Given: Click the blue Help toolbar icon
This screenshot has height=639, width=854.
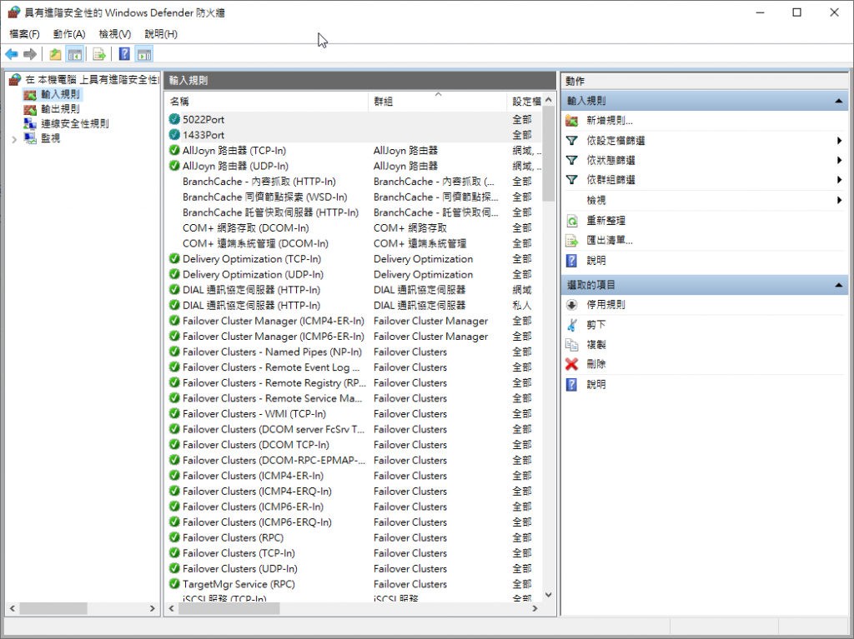Looking at the screenshot, I should coord(124,54).
